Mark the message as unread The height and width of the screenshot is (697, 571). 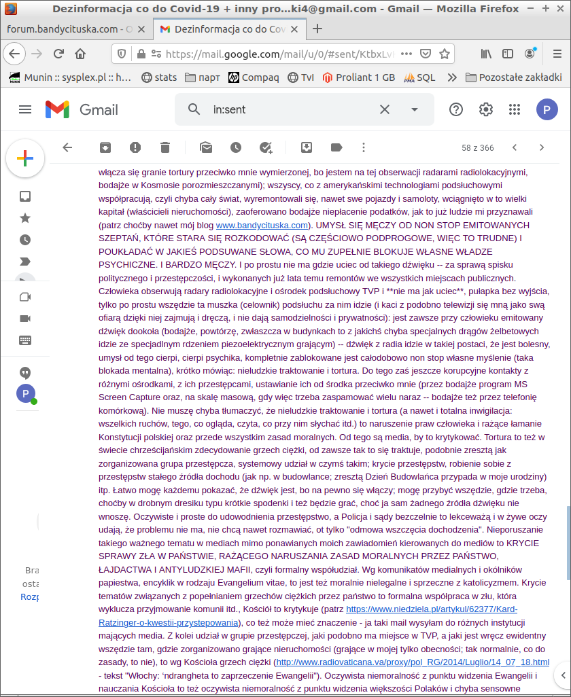click(x=206, y=147)
